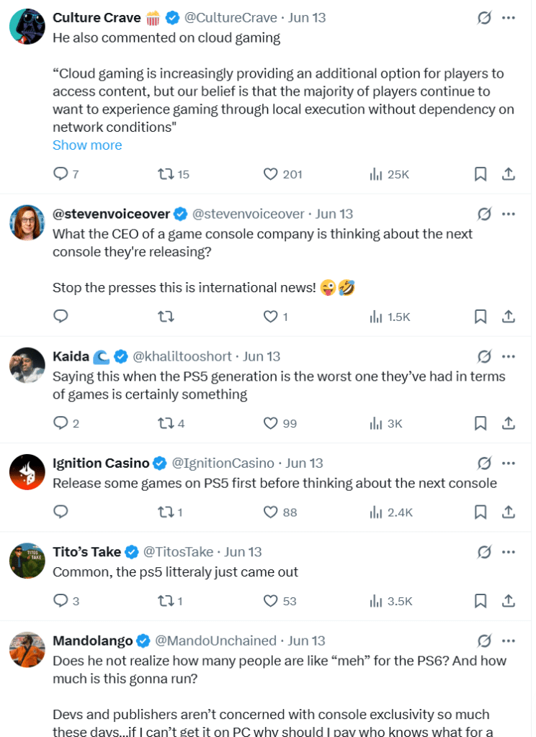536x737 pixels.
Task: View analytics of Tito's Take tweet
Action: [x=390, y=601]
